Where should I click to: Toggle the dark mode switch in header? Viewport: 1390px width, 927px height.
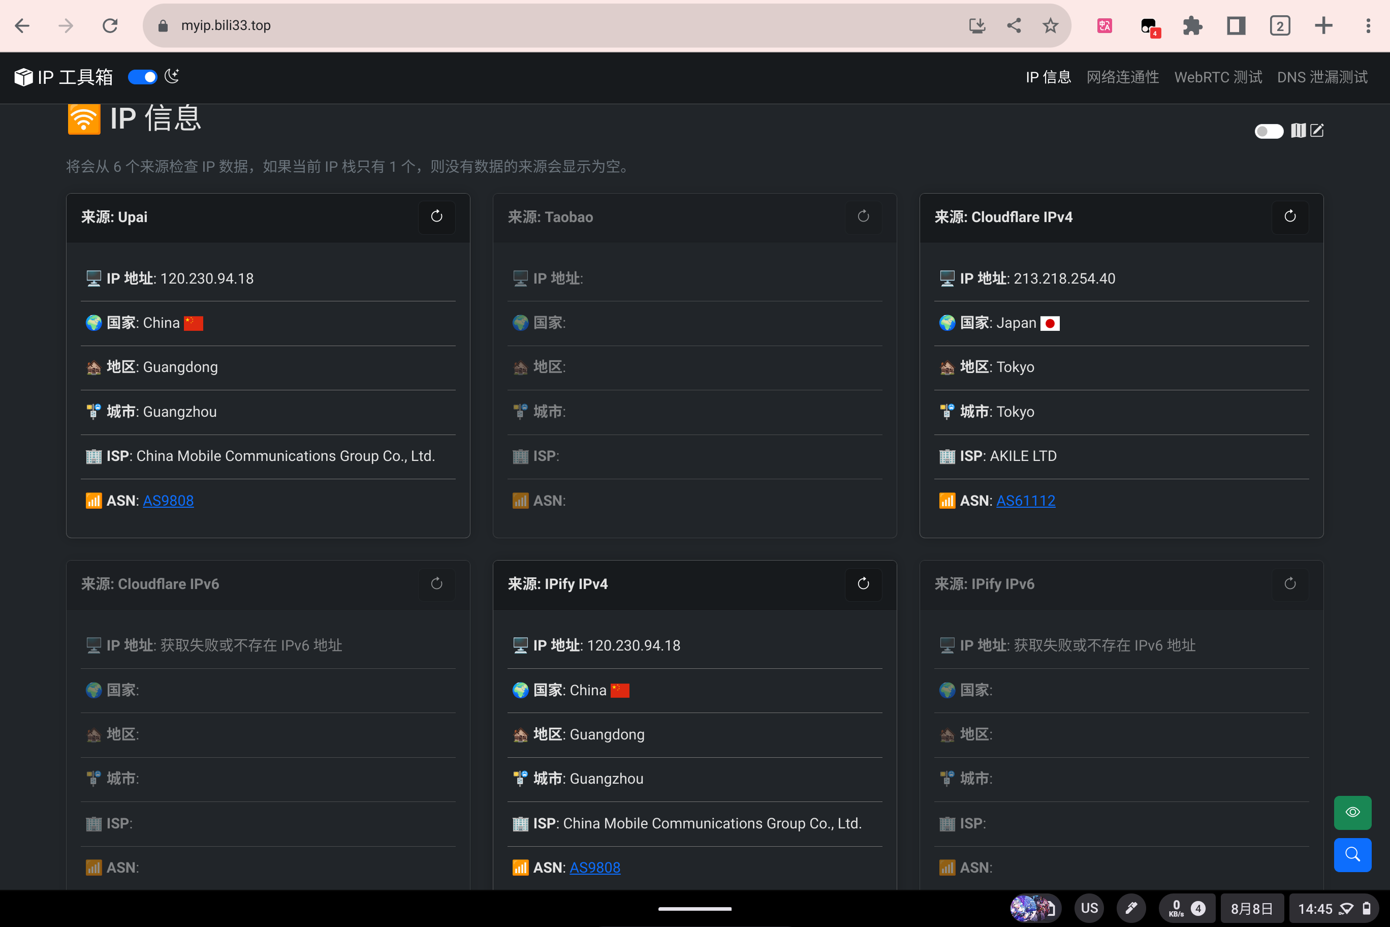[x=142, y=77]
